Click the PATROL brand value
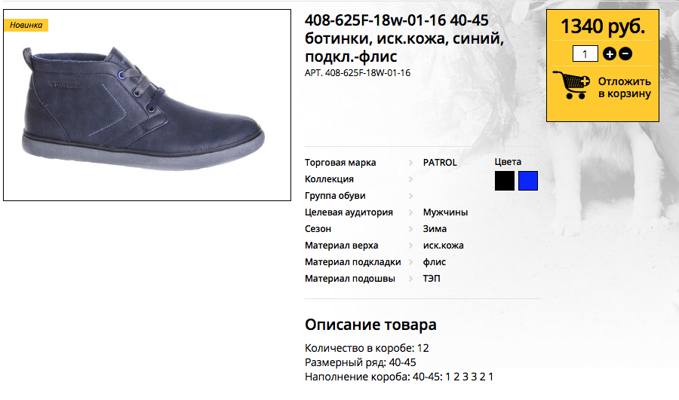 pyautogui.click(x=440, y=163)
